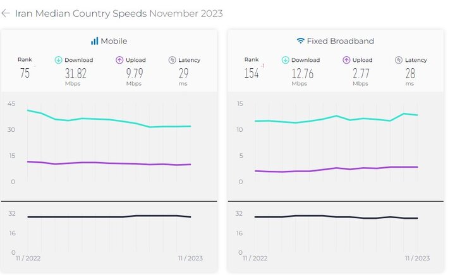Click Mobile rank value 75

[25, 73]
